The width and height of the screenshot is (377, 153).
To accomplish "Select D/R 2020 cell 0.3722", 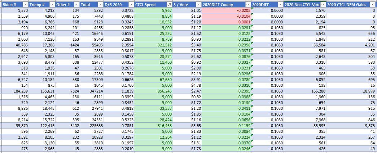I will tap(119, 10).
